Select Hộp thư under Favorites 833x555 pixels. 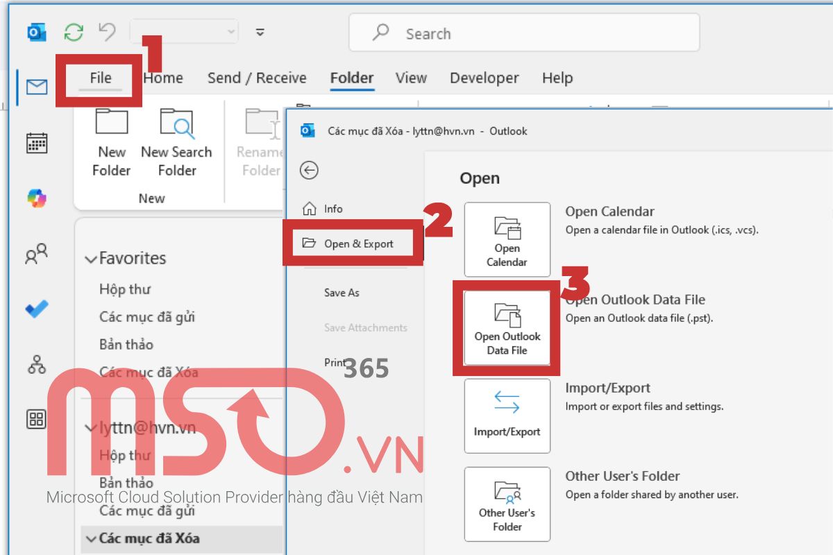[x=125, y=289]
